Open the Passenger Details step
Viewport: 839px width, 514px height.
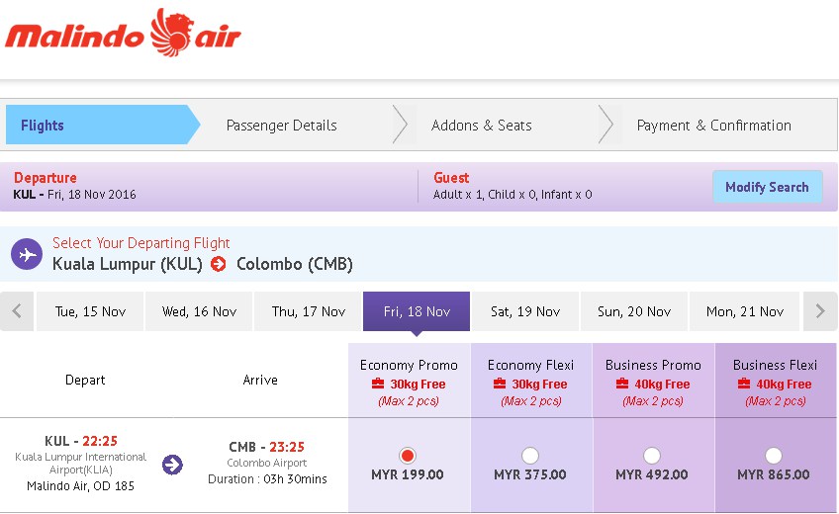point(281,125)
